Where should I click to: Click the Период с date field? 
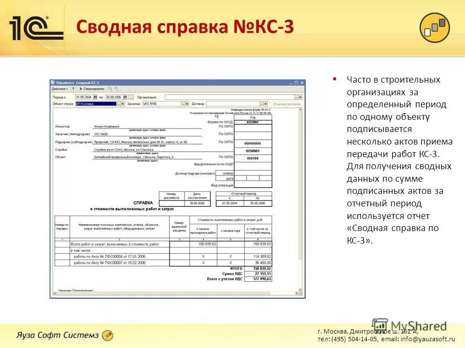(x=84, y=97)
